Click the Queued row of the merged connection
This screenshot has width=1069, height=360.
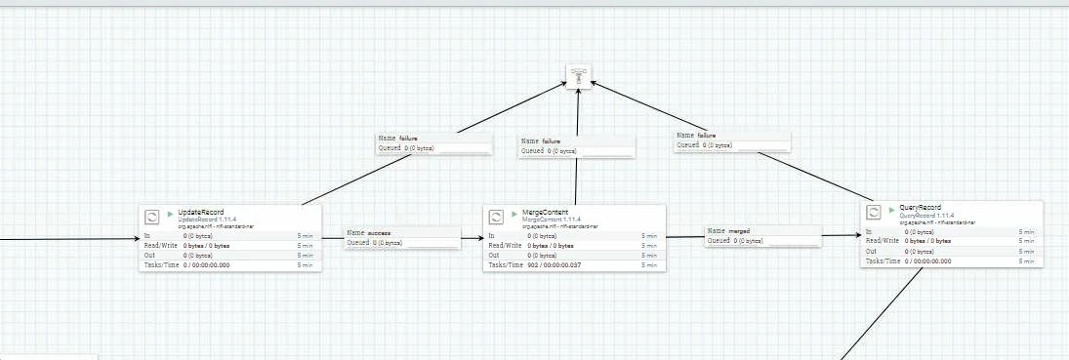[762, 241]
